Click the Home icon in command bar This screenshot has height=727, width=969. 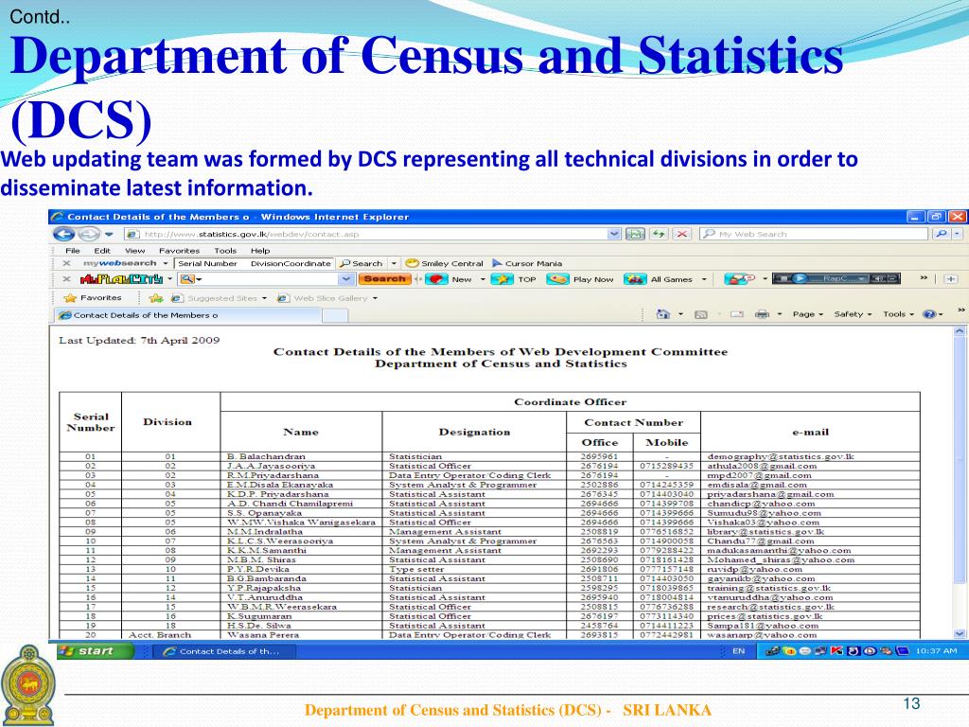(x=662, y=314)
